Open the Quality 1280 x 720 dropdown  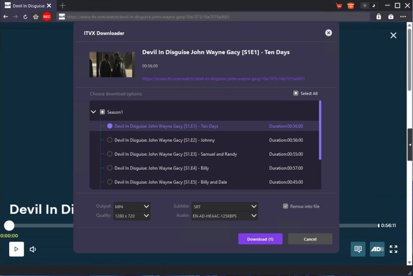point(132,216)
